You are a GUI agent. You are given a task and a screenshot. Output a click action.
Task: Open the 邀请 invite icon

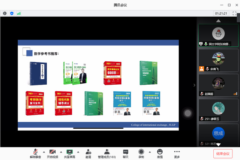(88, 154)
